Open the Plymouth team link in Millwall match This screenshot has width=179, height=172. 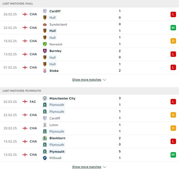tap(57, 152)
